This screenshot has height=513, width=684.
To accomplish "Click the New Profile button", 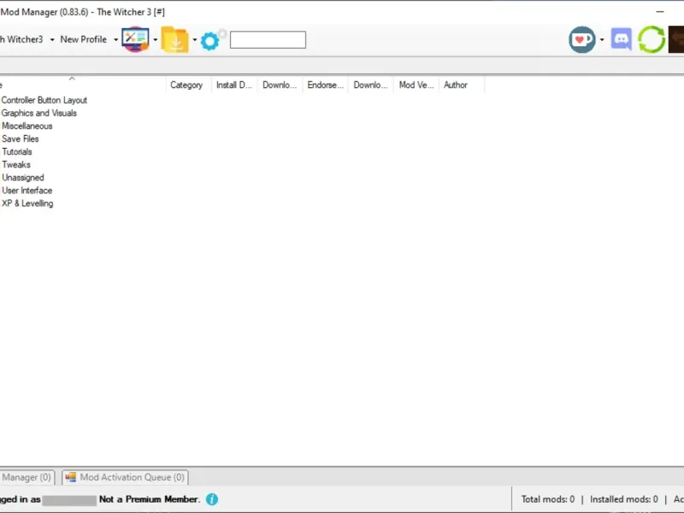I will 83,39.
